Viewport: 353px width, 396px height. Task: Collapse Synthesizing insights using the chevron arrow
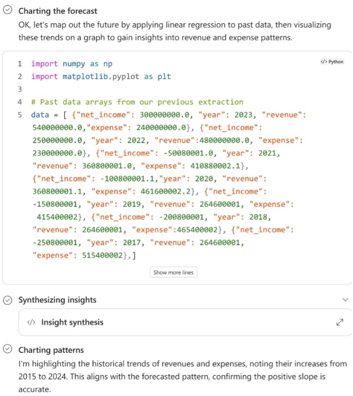(x=346, y=300)
